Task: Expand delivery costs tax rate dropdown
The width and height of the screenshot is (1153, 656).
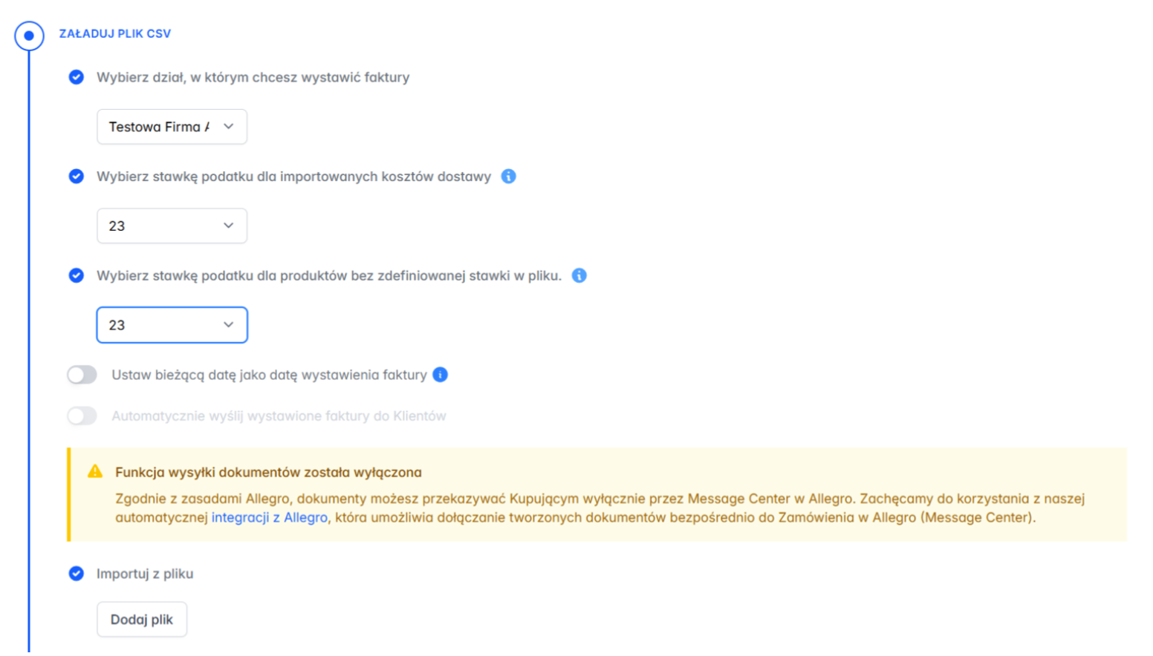Action: pyautogui.click(x=172, y=226)
